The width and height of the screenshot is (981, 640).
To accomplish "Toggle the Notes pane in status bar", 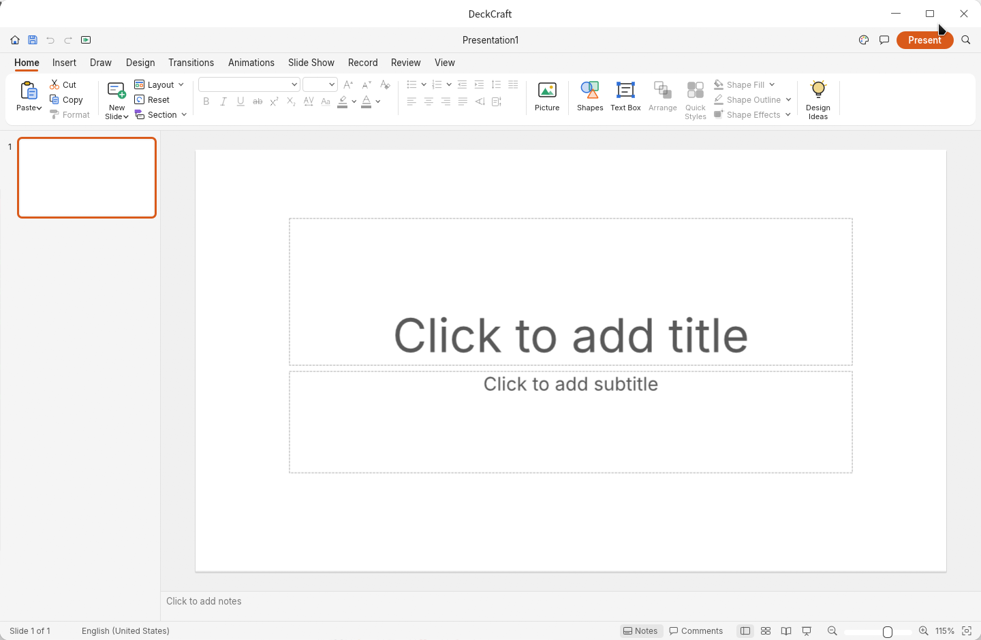I will pyautogui.click(x=641, y=631).
